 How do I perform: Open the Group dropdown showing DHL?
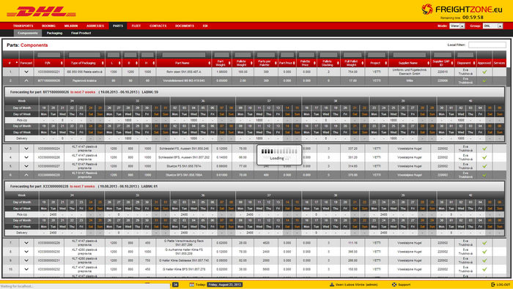[x=492, y=26]
